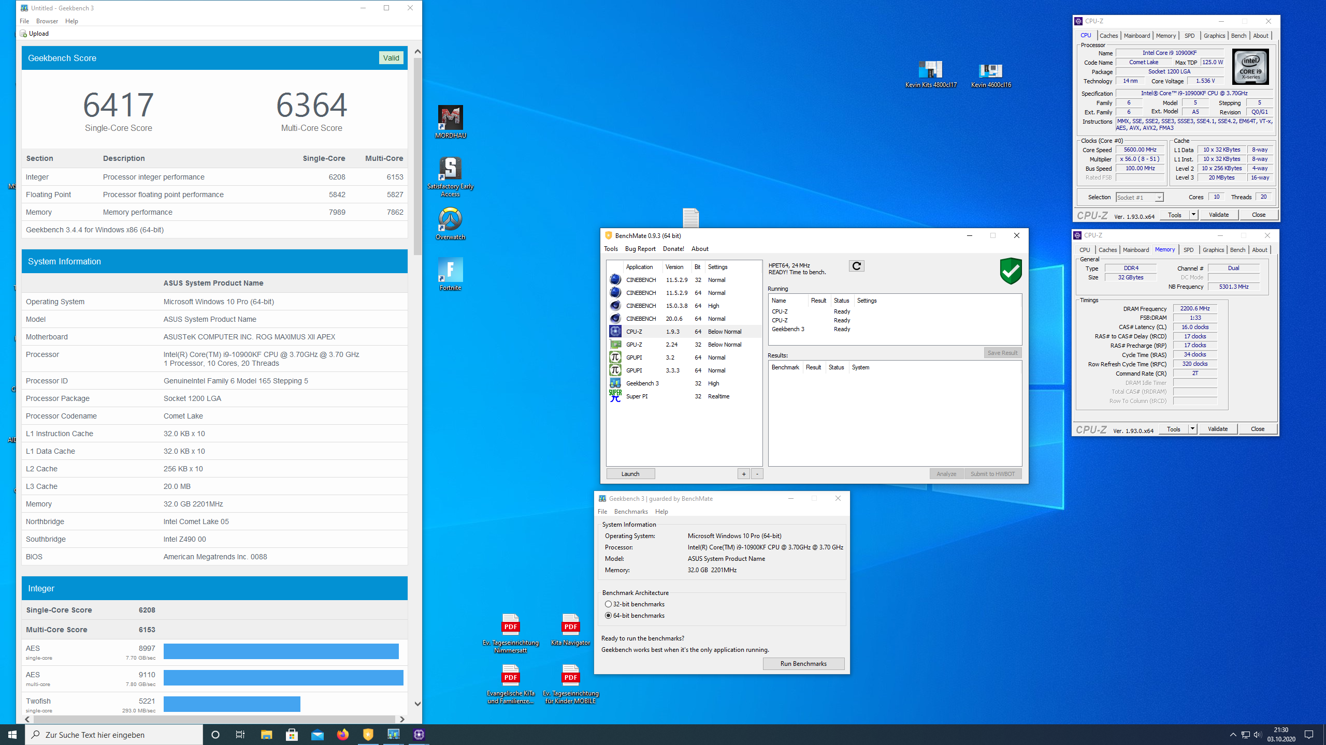Select CPU-Z entry icon in BenchMate
Viewport: 1326px width, 745px height.
[x=615, y=332]
